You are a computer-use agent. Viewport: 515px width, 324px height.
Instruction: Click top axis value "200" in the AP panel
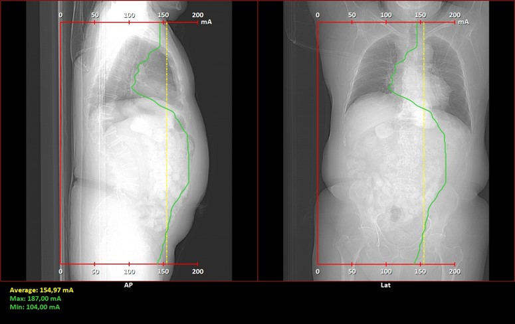tap(198, 15)
